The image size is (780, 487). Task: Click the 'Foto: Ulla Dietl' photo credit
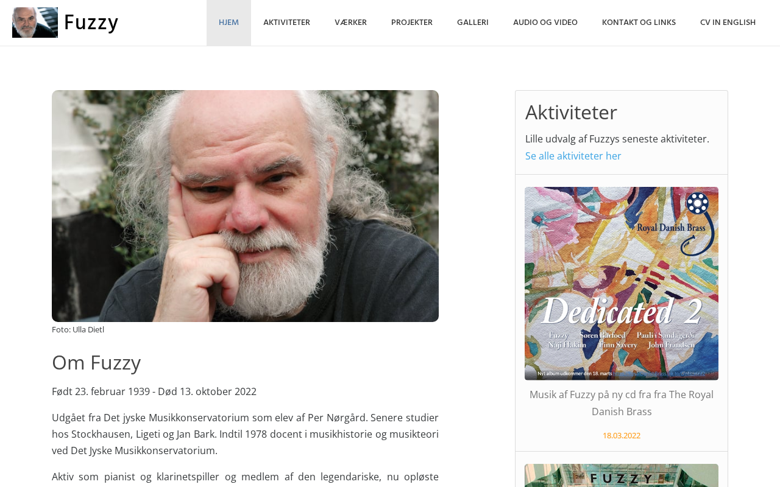[78, 329]
